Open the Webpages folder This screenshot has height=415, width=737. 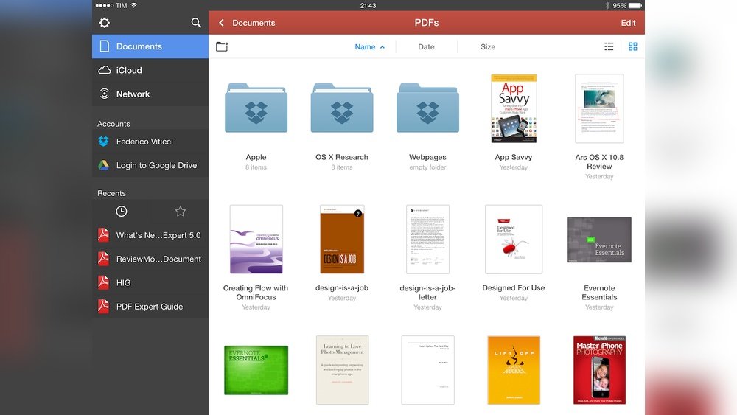pyautogui.click(x=427, y=108)
